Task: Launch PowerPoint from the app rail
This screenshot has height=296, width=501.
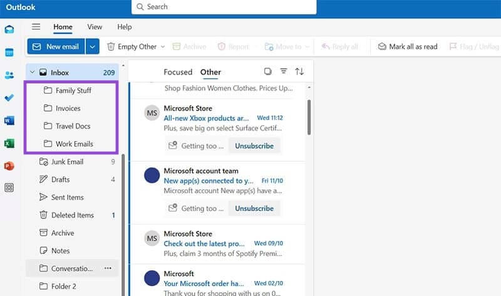Action: [9, 166]
